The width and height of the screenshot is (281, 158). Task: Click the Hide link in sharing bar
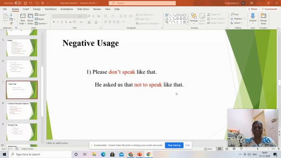187,145
